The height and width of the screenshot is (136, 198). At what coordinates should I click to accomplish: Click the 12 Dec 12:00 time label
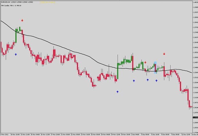tap(186, 134)
